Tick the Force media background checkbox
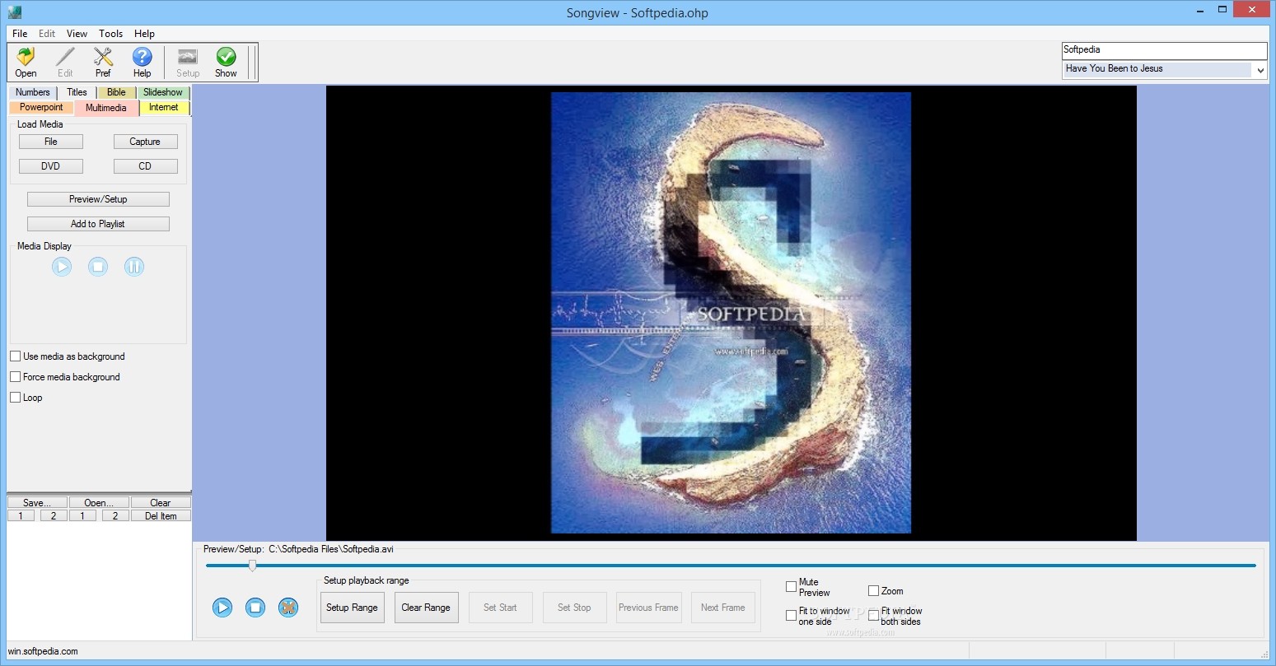Screen dimensions: 1276x666 click(15, 377)
